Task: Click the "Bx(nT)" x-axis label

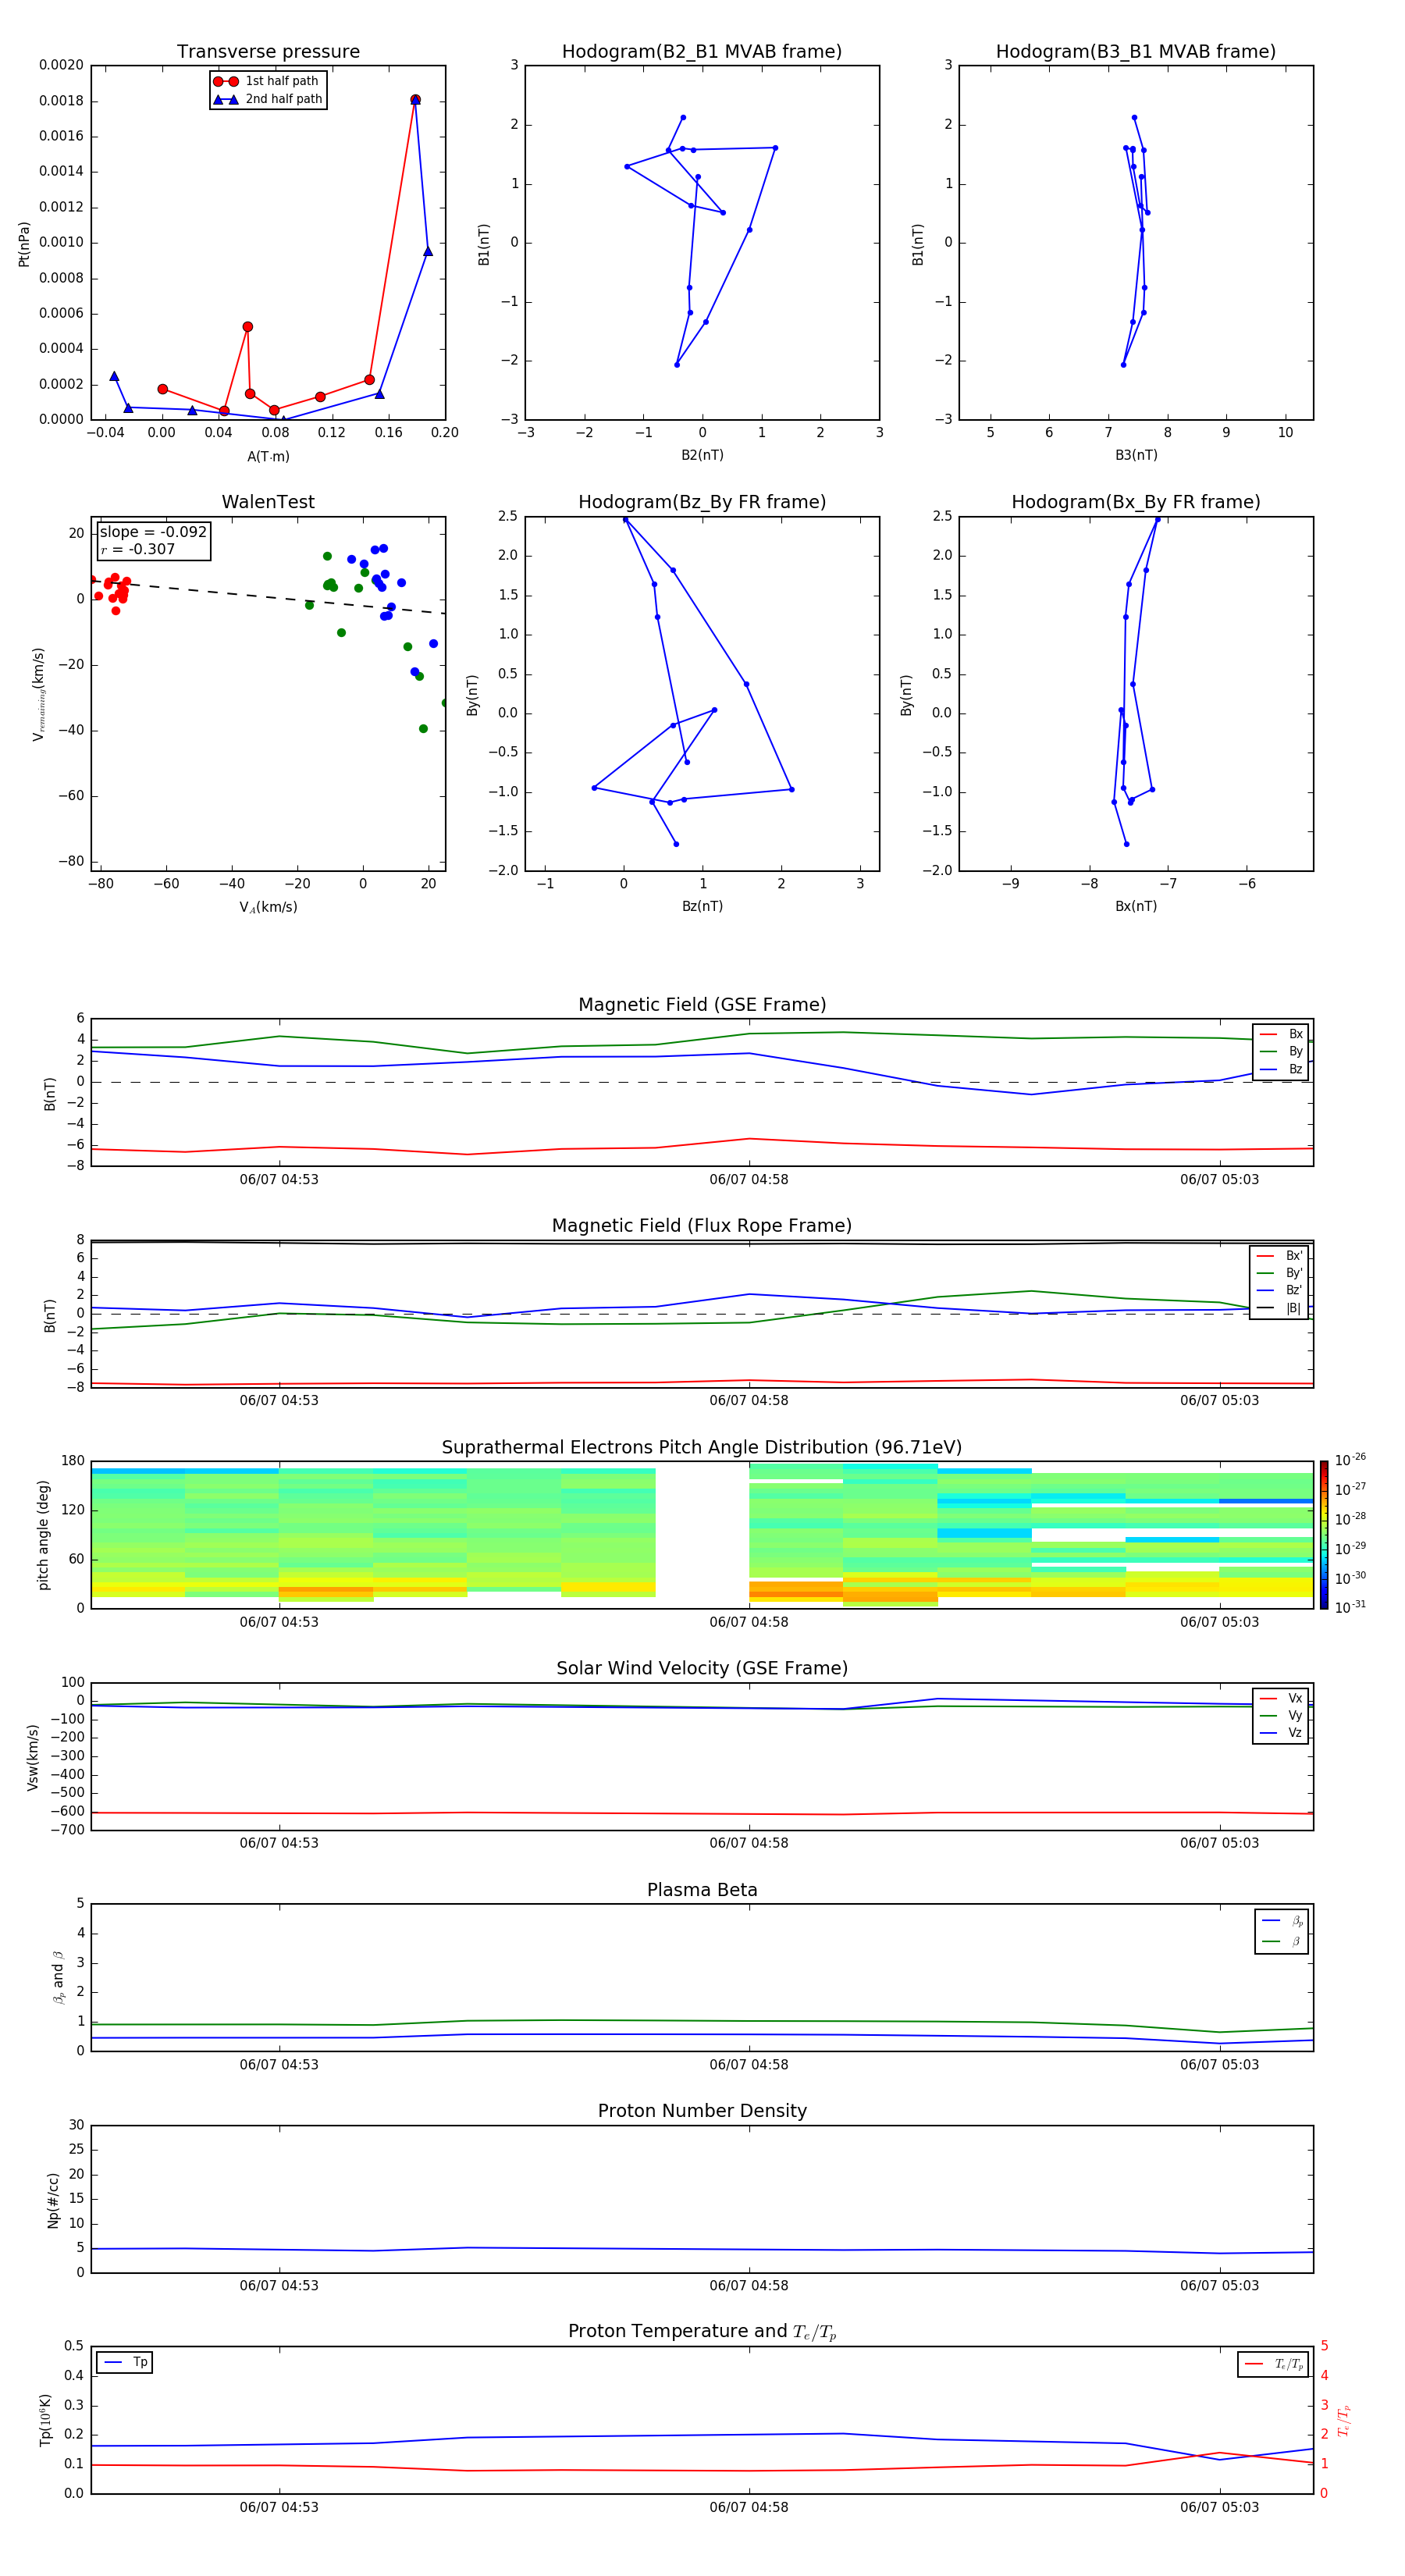Action: [1136, 906]
